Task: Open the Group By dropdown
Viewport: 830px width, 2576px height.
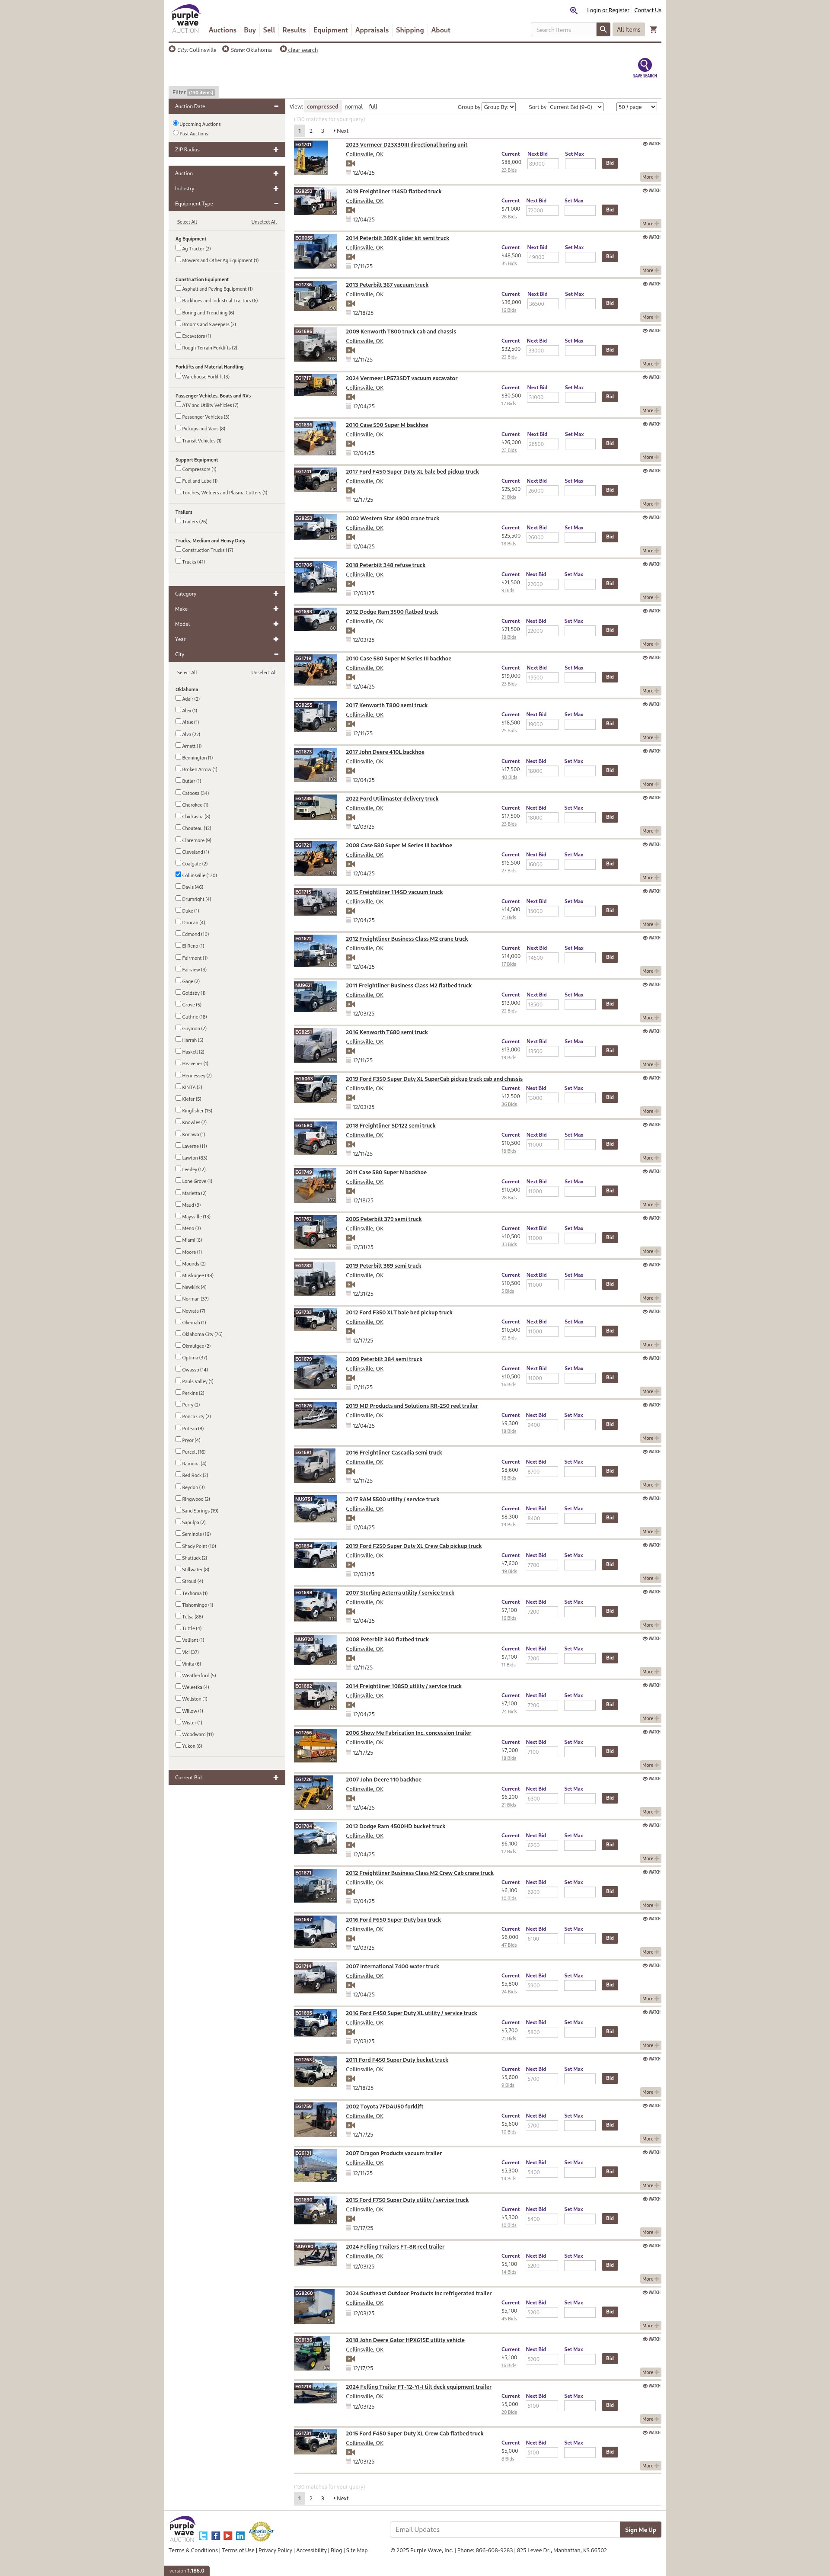Action: coord(498,106)
